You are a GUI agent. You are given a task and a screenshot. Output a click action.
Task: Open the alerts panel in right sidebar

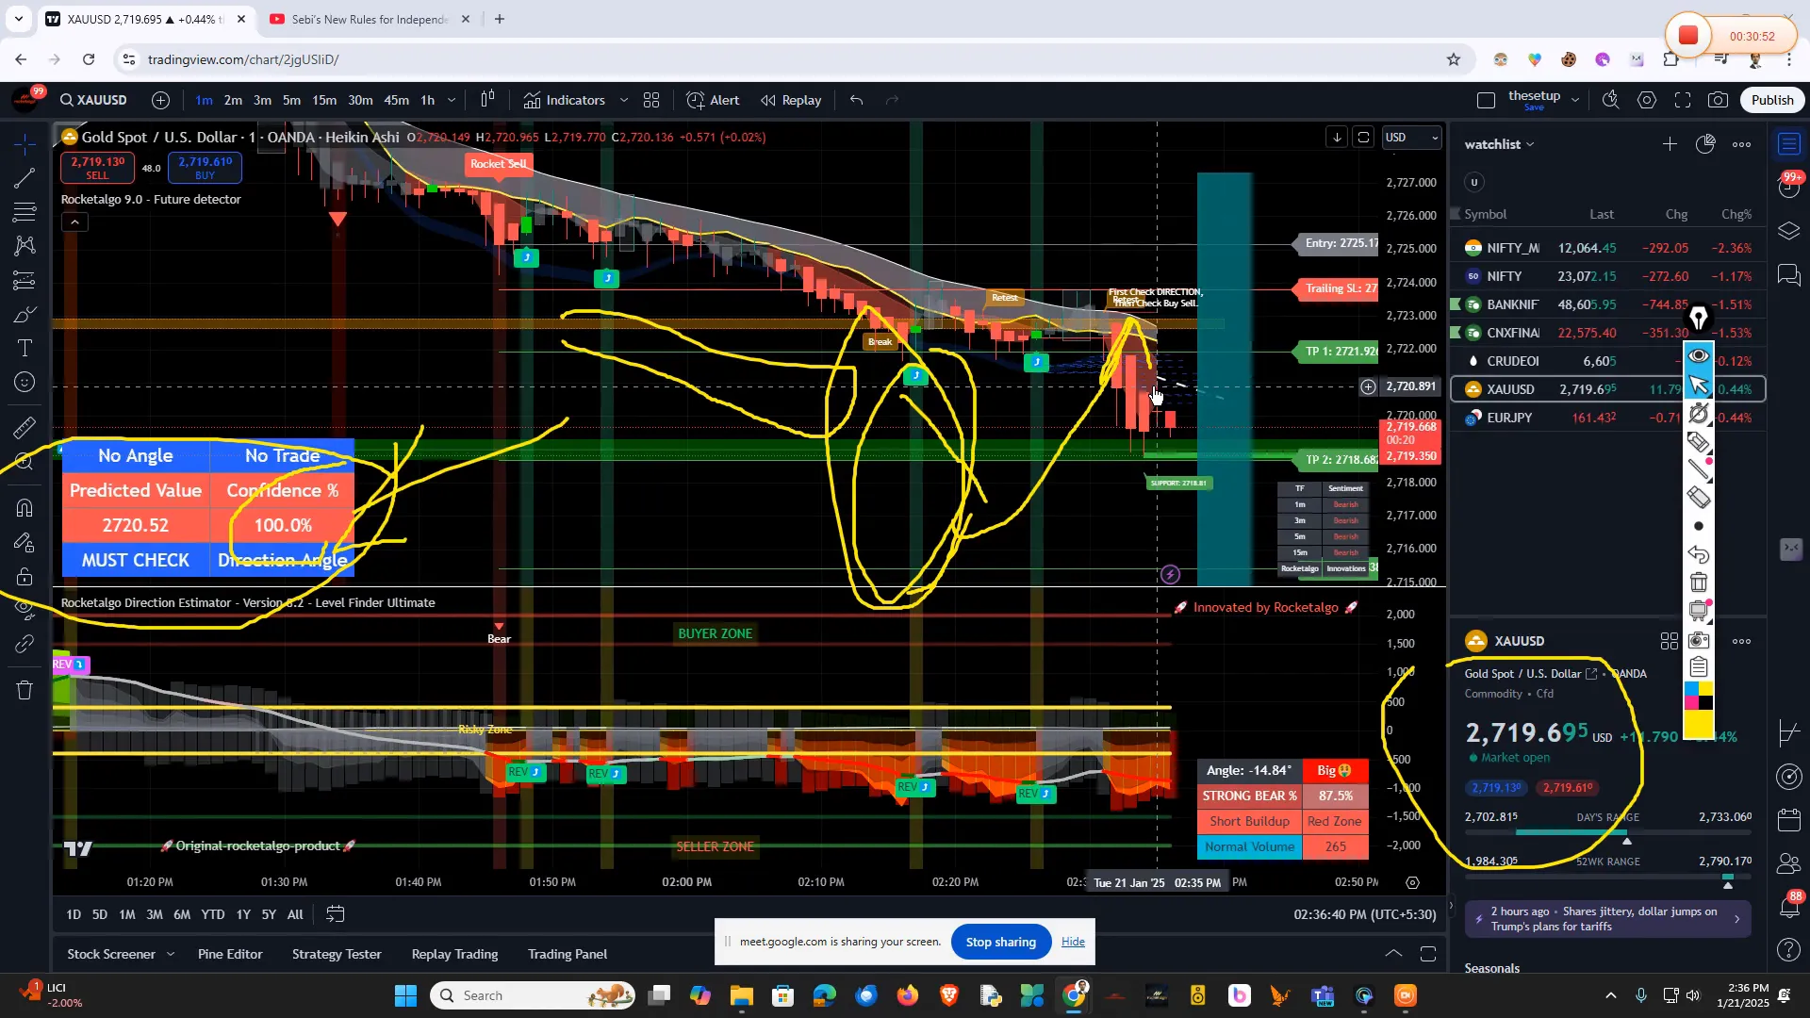(x=1789, y=187)
